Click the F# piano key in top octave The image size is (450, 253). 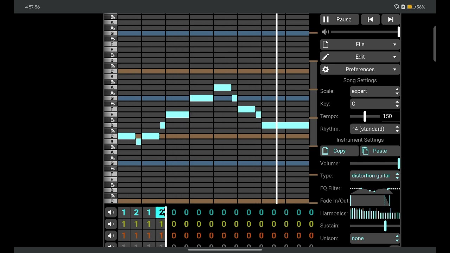tap(111, 39)
